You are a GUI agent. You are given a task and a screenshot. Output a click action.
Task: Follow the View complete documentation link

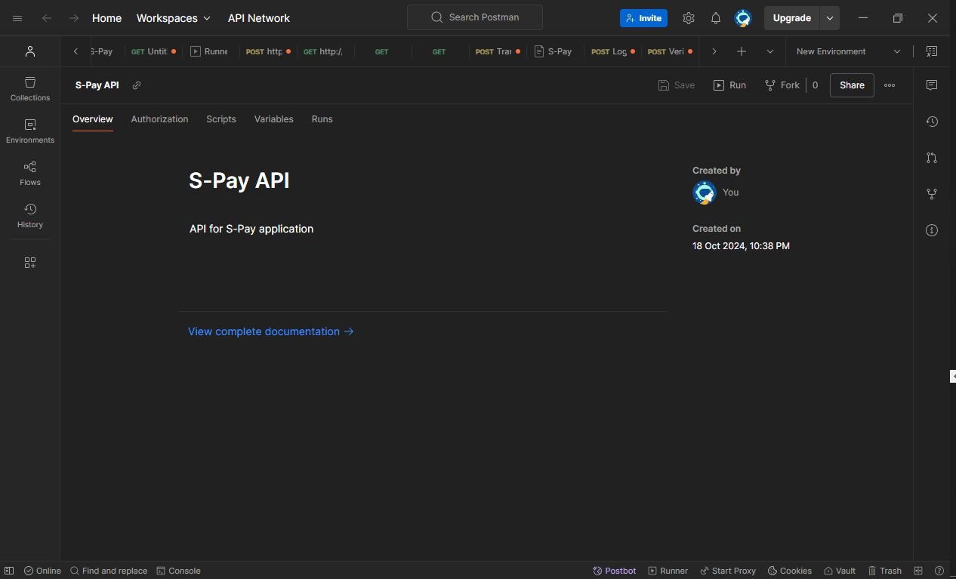(271, 331)
